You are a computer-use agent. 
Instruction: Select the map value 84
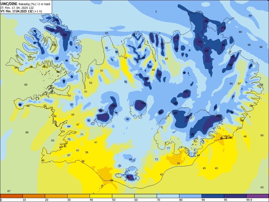tap(69, 127)
